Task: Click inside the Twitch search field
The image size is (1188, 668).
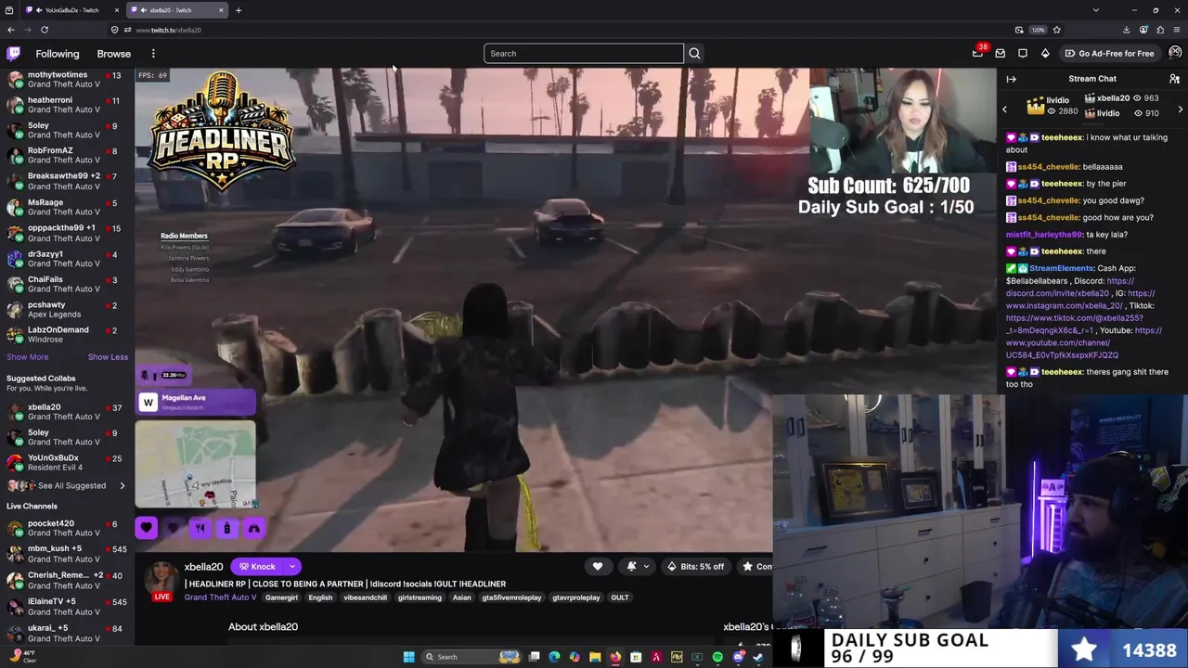Action: pyautogui.click(x=583, y=53)
